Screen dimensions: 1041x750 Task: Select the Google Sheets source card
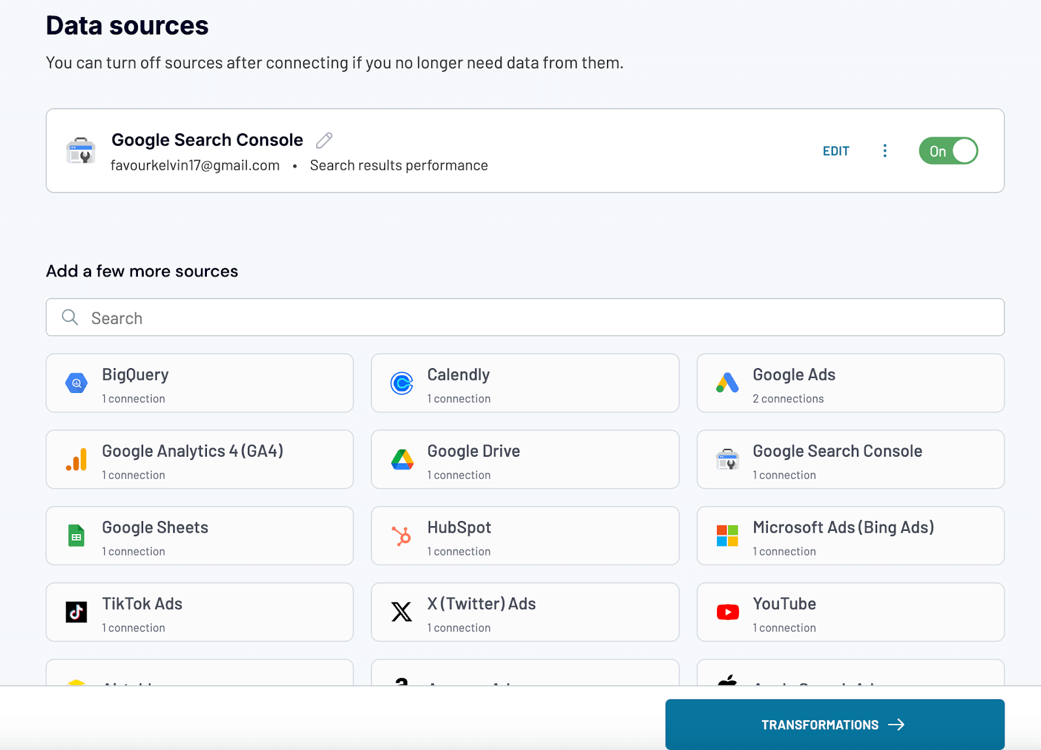199,536
